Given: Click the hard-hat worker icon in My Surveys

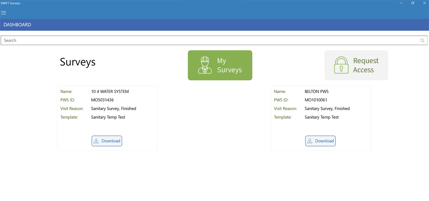Looking at the screenshot, I should tap(205, 65).
